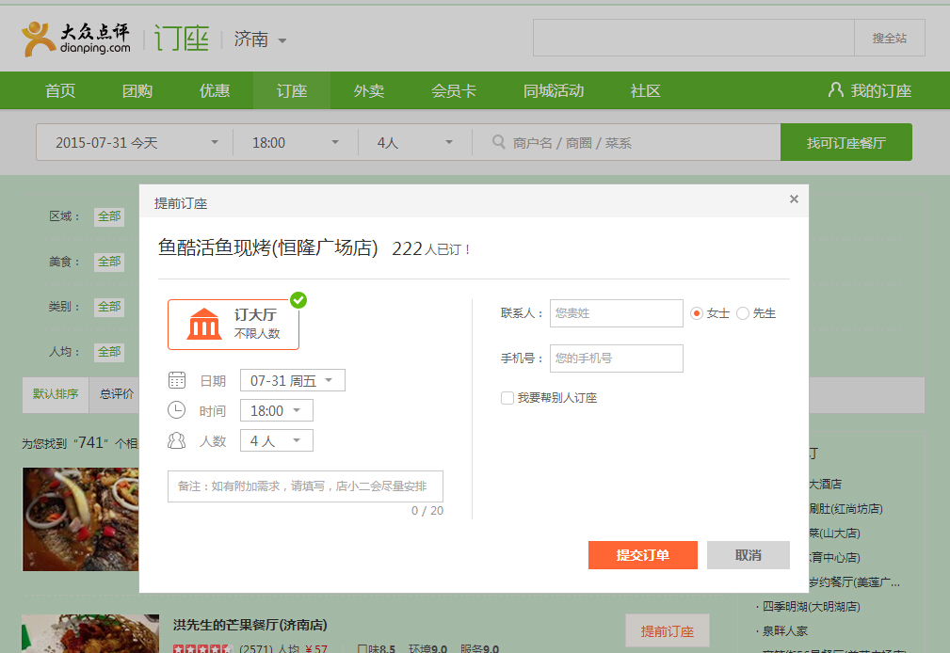Open the 泉畔人家 link
Screen dimensions: 950x653
(x=784, y=631)
